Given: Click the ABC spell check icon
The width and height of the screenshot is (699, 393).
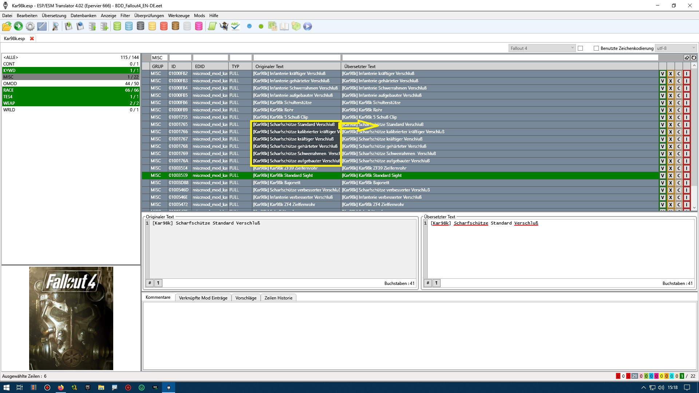Looking at the screenshot, I should click(x=236, y=26).
